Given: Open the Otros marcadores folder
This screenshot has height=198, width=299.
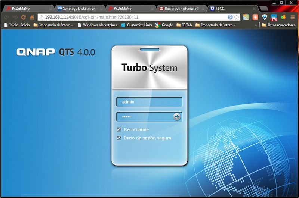Looking at the screenshot, I should 278,25.
